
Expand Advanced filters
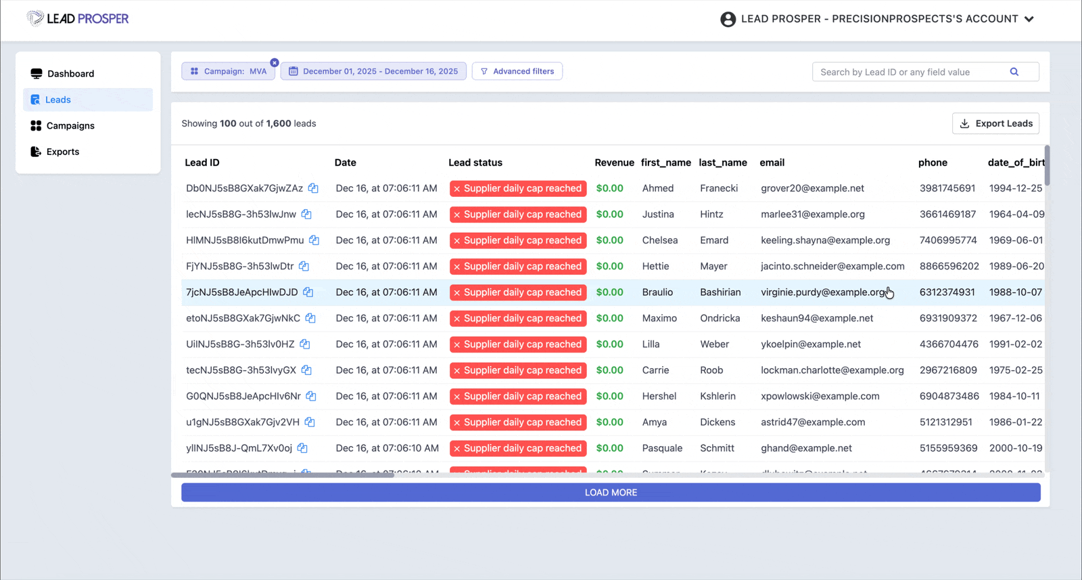click(x=517, y=71)
